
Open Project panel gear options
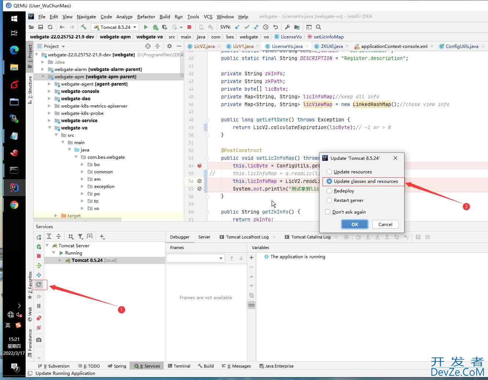click(x=169, y=46)
